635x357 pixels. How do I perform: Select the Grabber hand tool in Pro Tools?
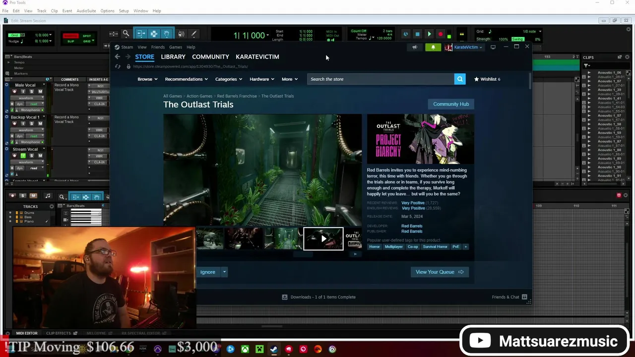click(167, 34)
